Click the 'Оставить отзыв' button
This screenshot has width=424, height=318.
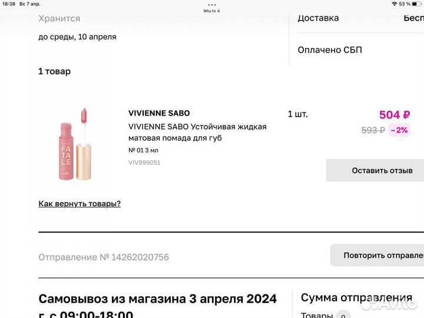point(375,170)
